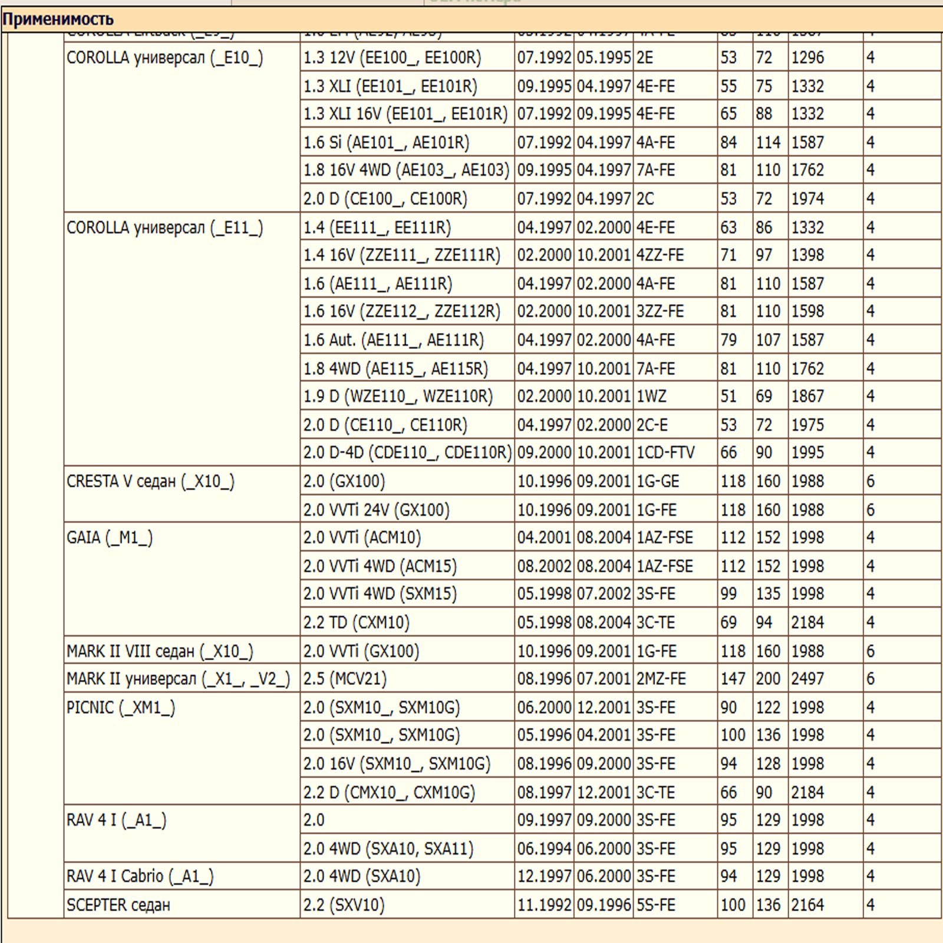Image resolution: width=943 pixels, height=943 pixels.
Task: Select the 2MZ-FE engine code cell
Action: (x=661, y=679)
